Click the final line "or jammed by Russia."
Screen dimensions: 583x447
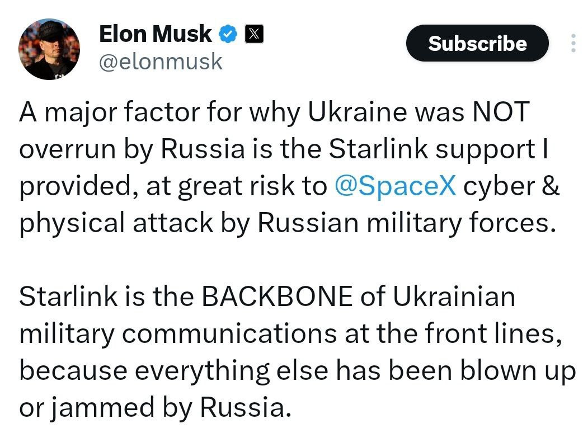pyautogui.click(x=156, y=408)
